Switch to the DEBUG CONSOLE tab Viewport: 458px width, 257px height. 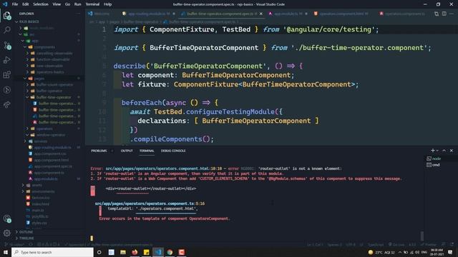pos(173,151)
